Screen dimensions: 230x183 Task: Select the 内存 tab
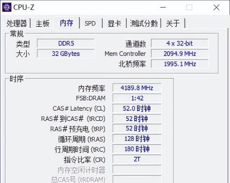(x=67, y=23)
